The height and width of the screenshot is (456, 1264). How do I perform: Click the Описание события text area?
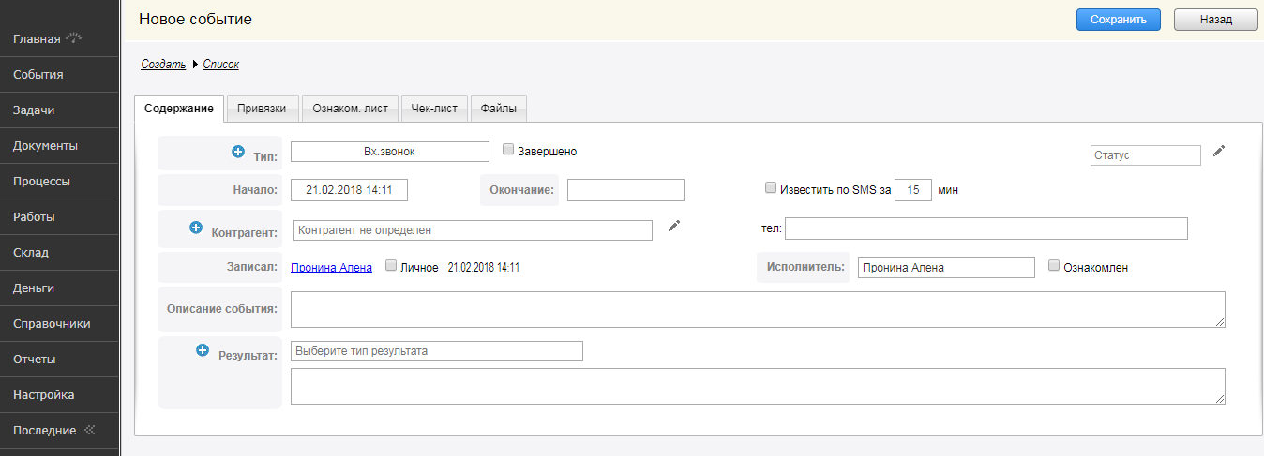(757, 309)
